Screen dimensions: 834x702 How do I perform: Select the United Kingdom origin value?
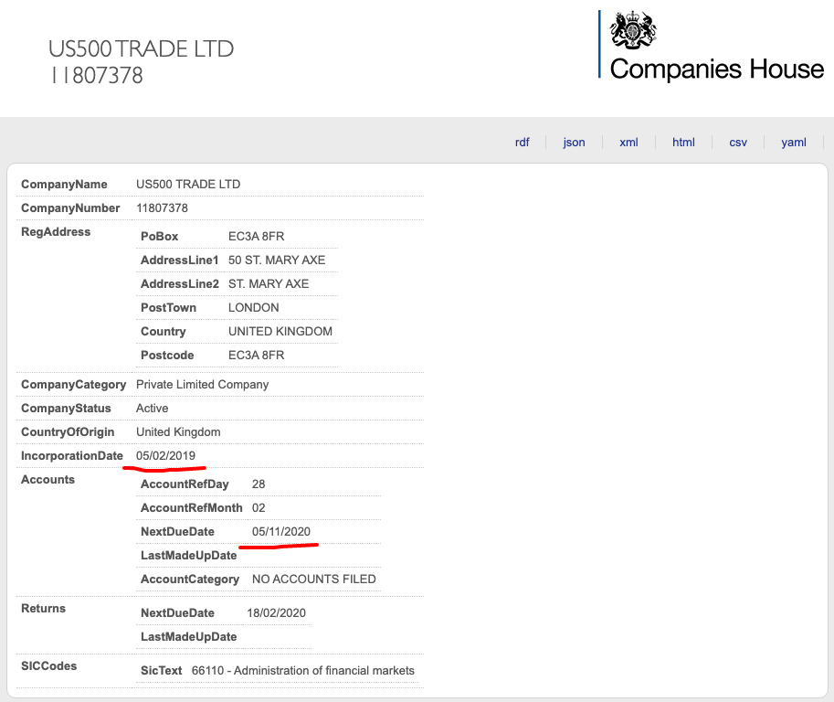point(178,432)
